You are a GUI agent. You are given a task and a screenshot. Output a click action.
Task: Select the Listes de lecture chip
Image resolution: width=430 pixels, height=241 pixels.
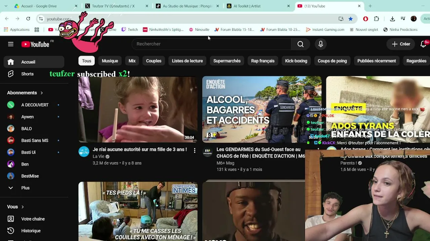(187, 61)
